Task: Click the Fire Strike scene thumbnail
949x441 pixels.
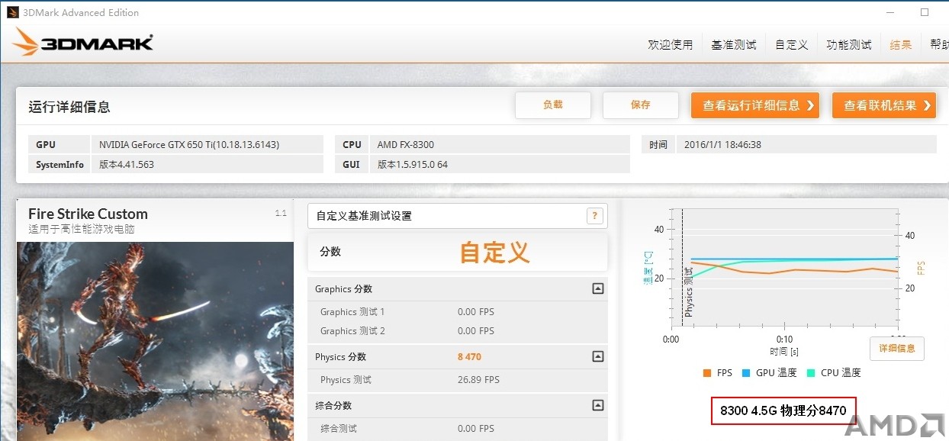Action: [x=155, y=341]
